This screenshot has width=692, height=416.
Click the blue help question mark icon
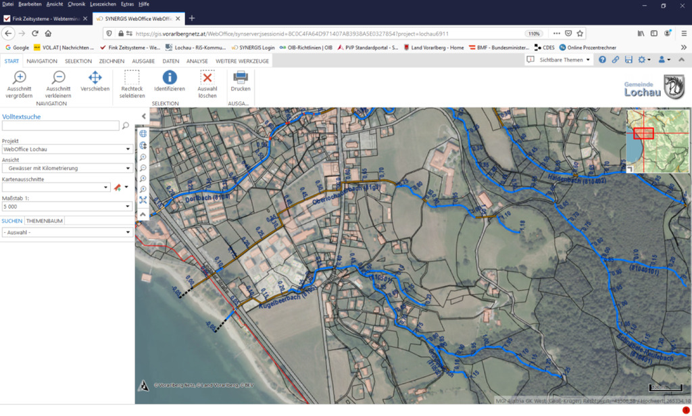pos(602,60)
